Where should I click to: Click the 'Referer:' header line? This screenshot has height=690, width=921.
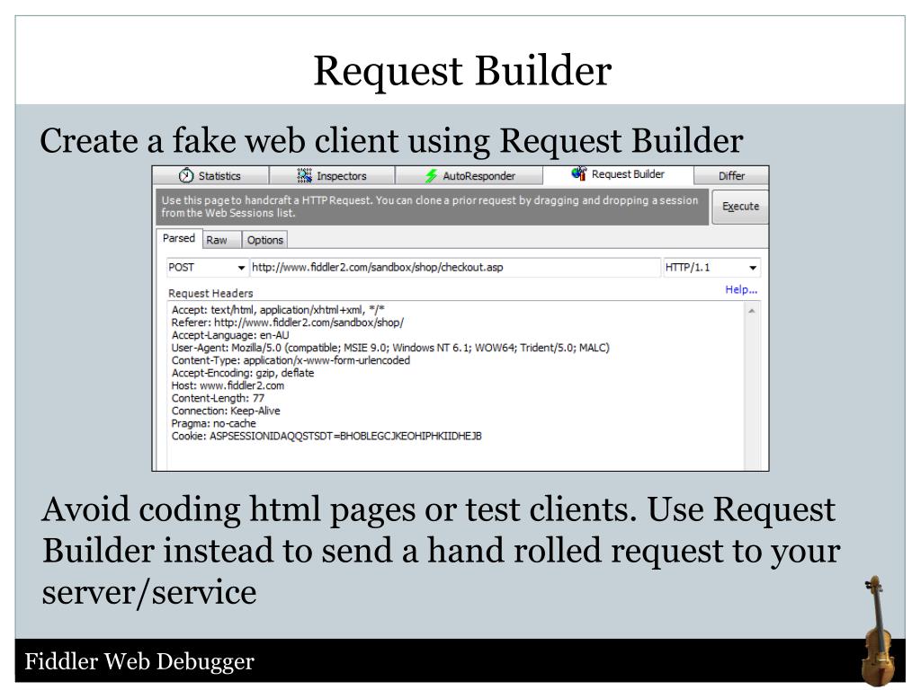(287, 323)
